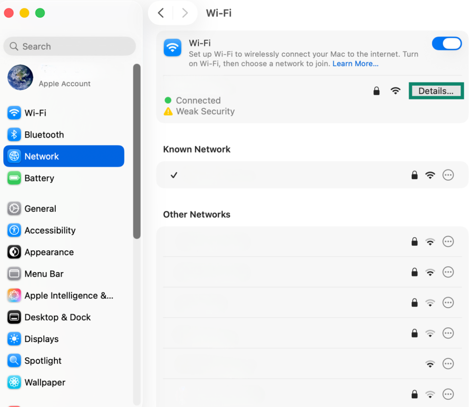Select Network in the settings sidebar
This screenshot has height=407, width=472.
14,156
